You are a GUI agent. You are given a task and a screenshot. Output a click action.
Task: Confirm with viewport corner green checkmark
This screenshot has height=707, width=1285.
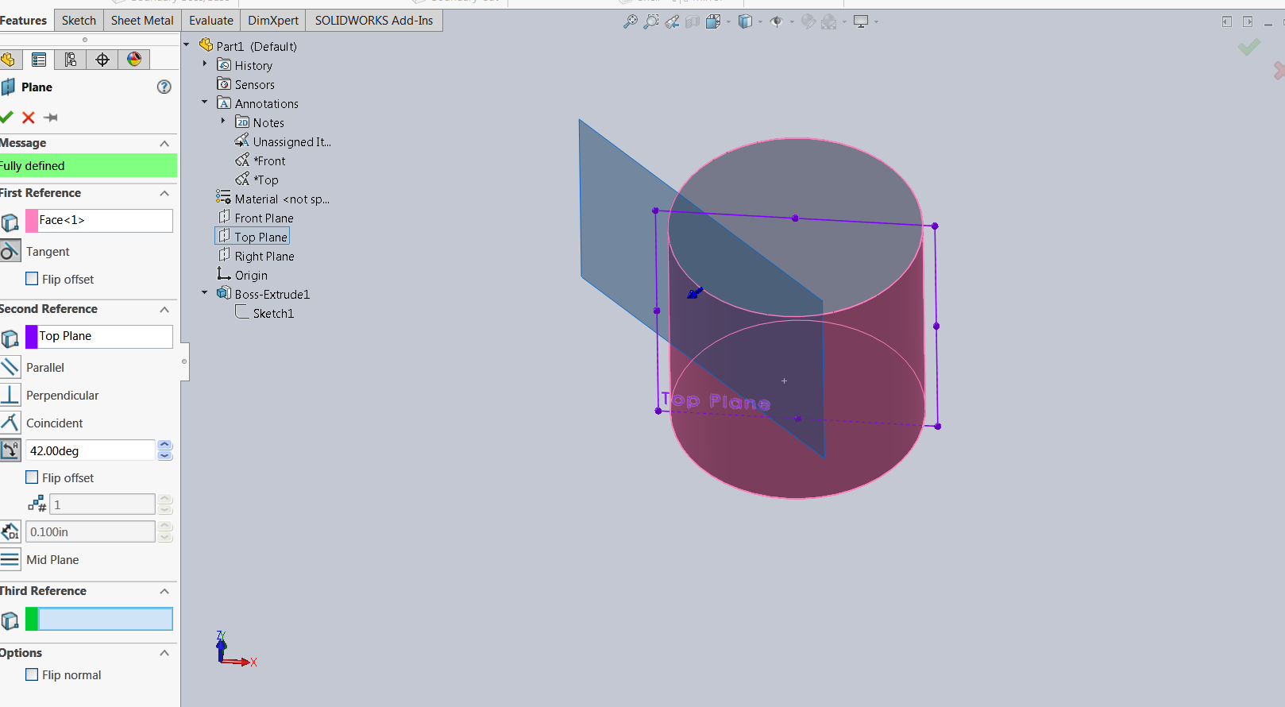tap(1249, 48)
